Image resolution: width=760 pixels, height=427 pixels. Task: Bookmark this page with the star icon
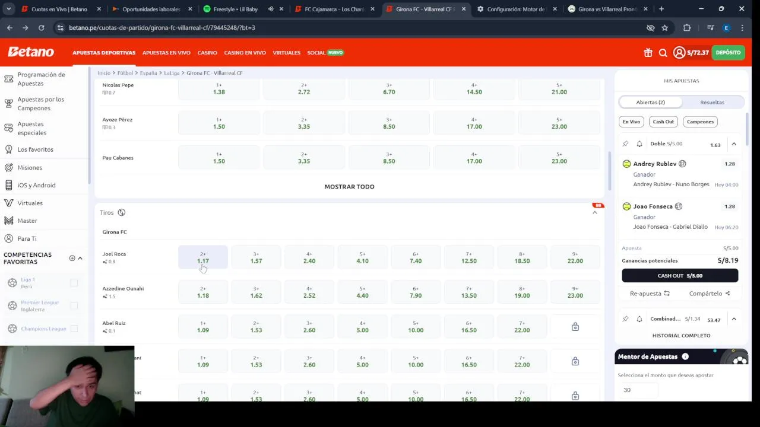[664, 28]
